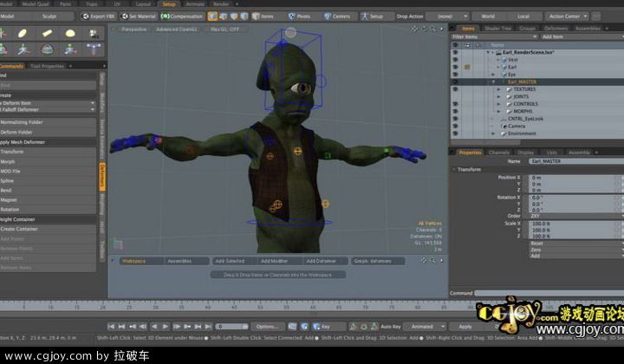Open the Falloff Deformer dropdown
The height and width of the screenshot is (364, 624).
tap(48, 109)
